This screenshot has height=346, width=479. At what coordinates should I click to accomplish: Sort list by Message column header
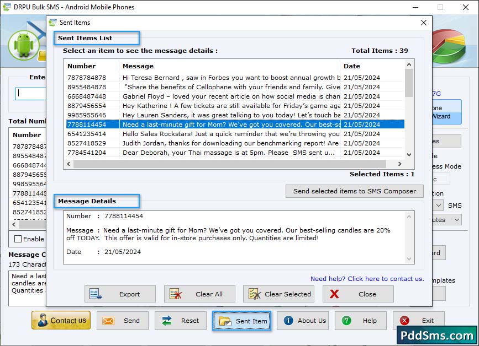[x=229, y=66]
